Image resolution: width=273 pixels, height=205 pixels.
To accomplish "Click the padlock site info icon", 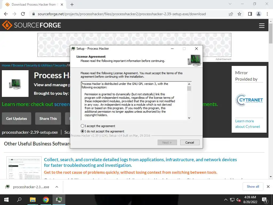I will pos(34,14).
